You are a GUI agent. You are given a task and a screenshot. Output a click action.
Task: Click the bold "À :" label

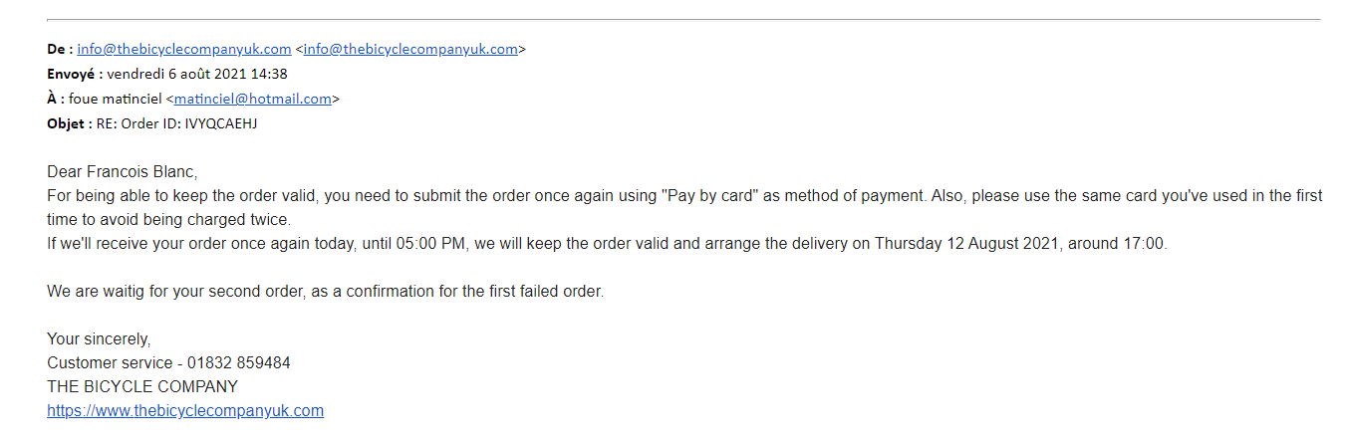click(56, 99)
